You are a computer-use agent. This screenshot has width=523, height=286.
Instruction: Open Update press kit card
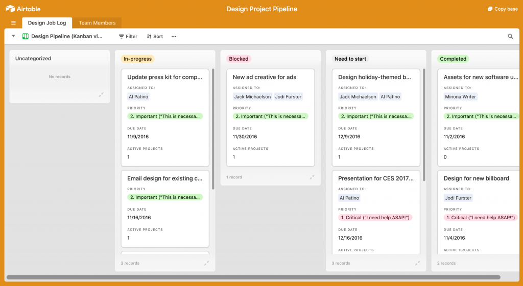(165, 118)
